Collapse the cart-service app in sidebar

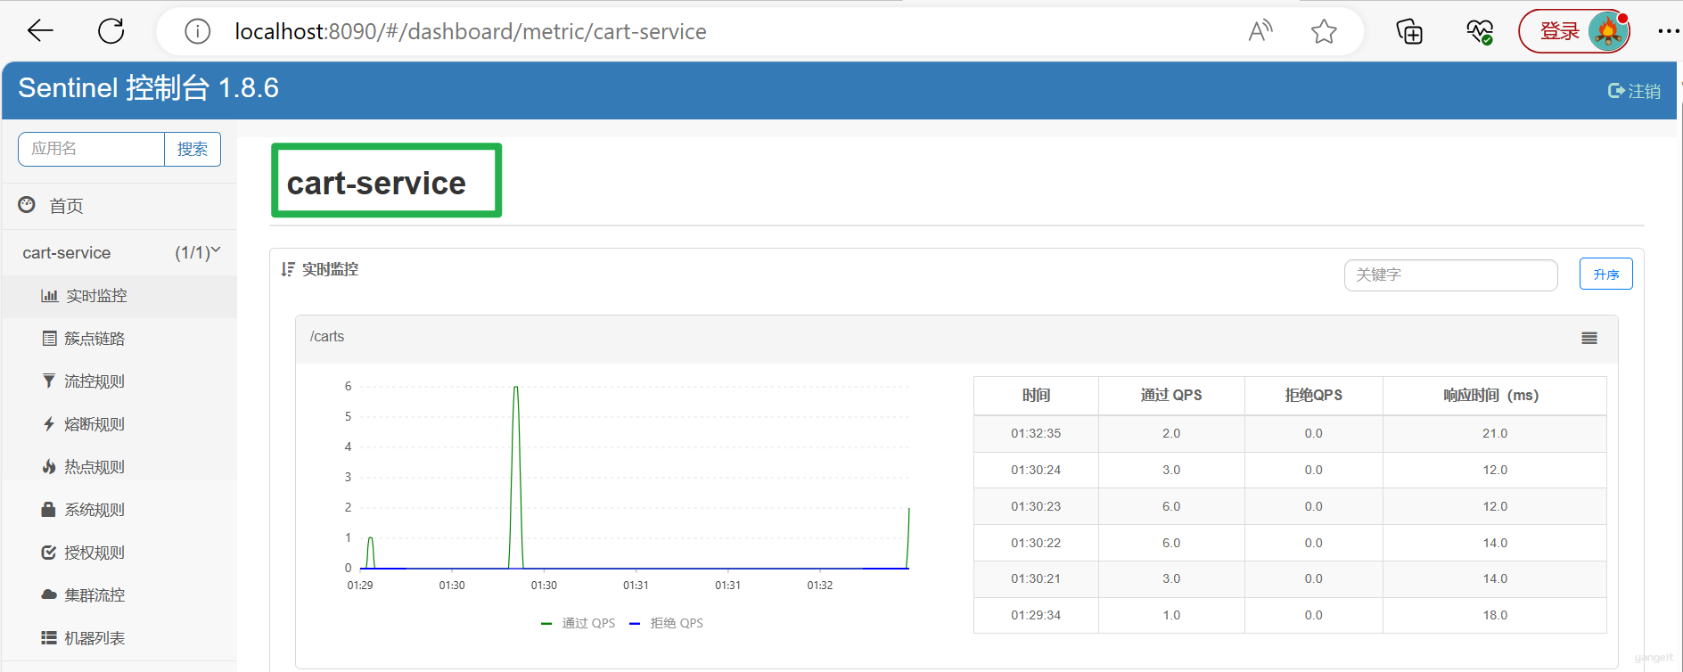coord(119,253)
